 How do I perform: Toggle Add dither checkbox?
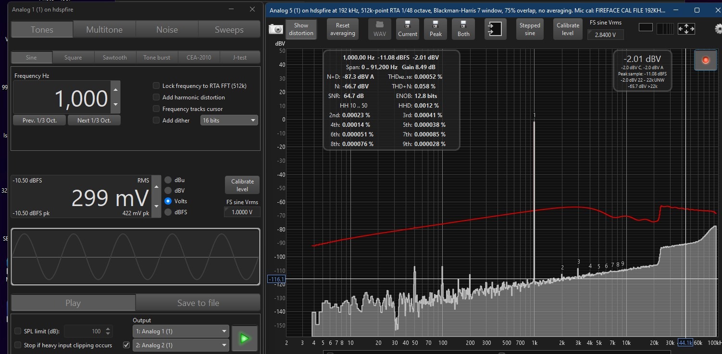[x=156, y=120]
